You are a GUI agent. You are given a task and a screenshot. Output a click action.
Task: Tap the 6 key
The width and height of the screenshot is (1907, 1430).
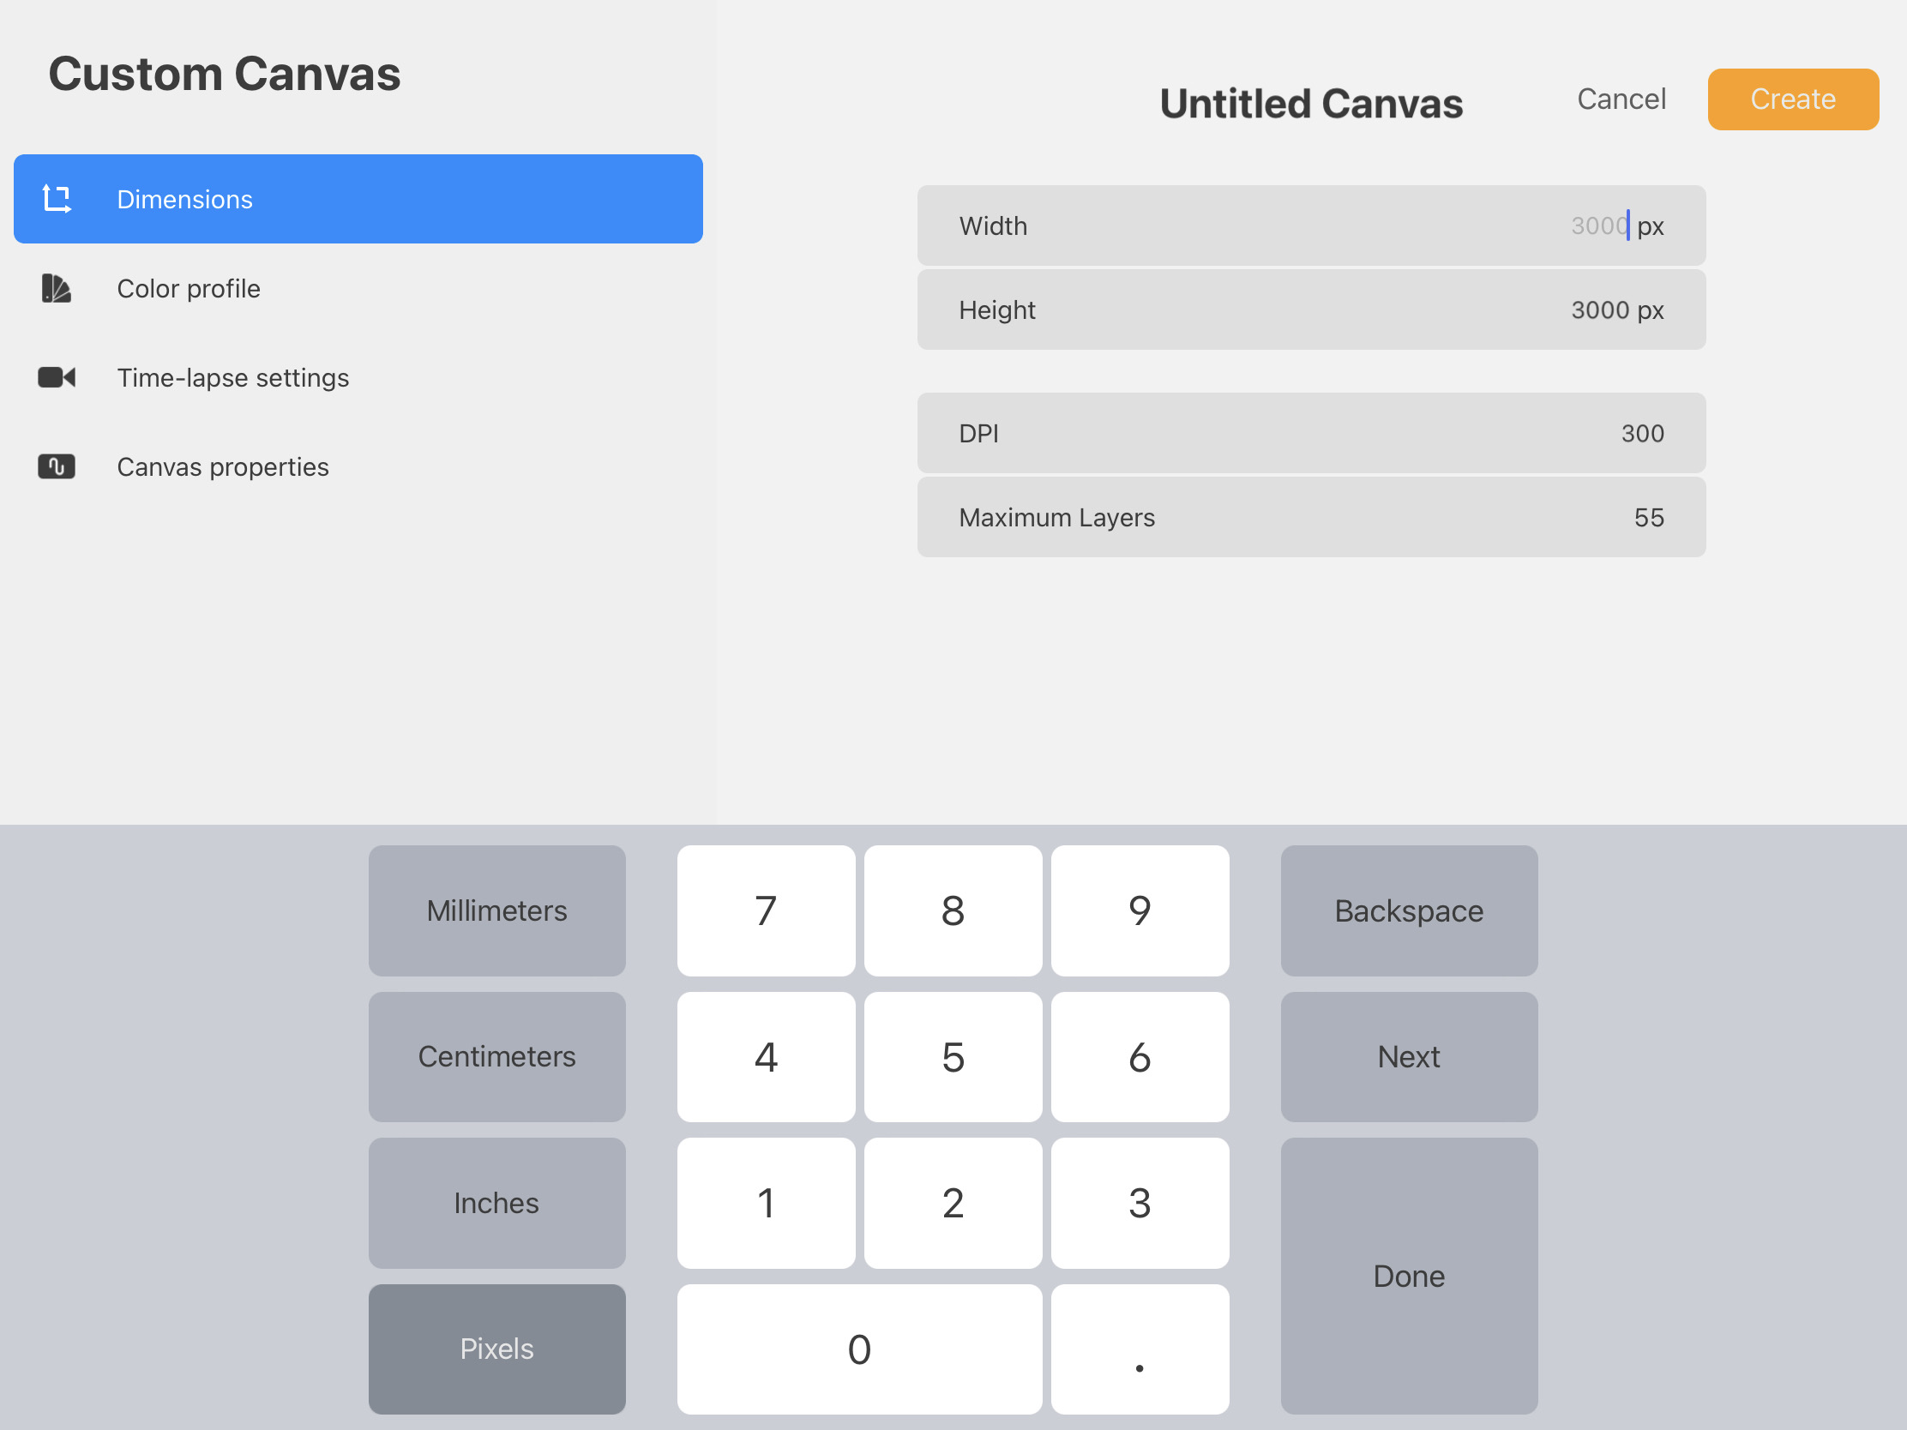pos(1140,1057)
